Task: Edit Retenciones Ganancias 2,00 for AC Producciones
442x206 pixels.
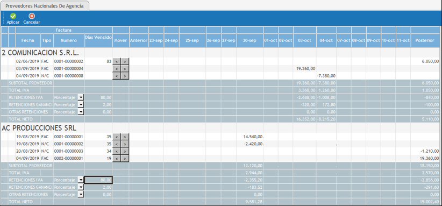Action: (x=98, y=187)
